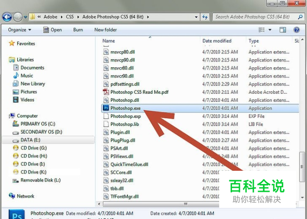The width and height of the screenshot is (307, 219).
Task: Click the Photoshop.dll file icon
Action: (x=106, y=100)
